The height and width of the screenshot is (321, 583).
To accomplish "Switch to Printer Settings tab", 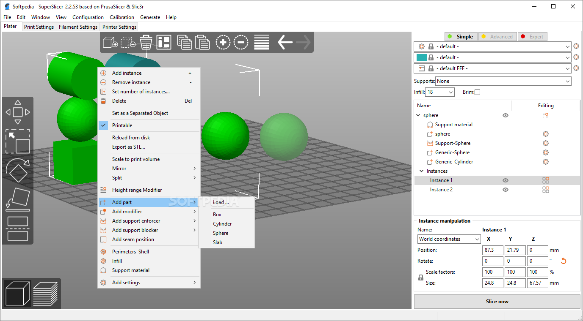I will [x=119, y=27].
